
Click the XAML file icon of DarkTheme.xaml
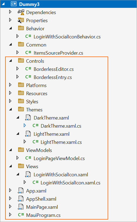point(28,118)
